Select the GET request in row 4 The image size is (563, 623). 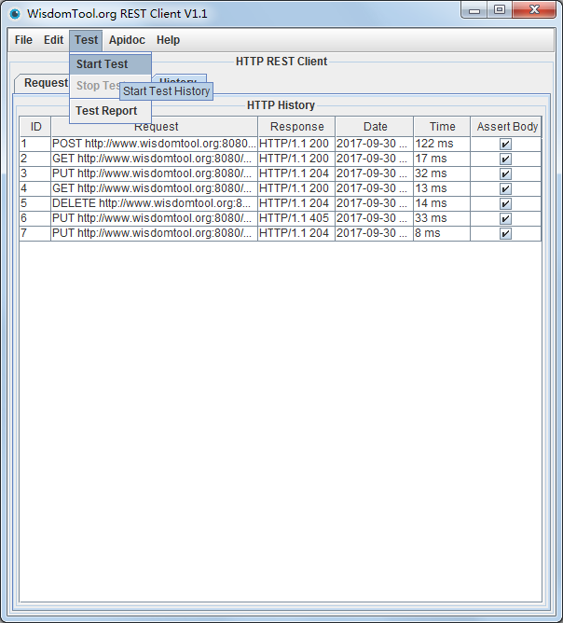[x=154, y=188]
